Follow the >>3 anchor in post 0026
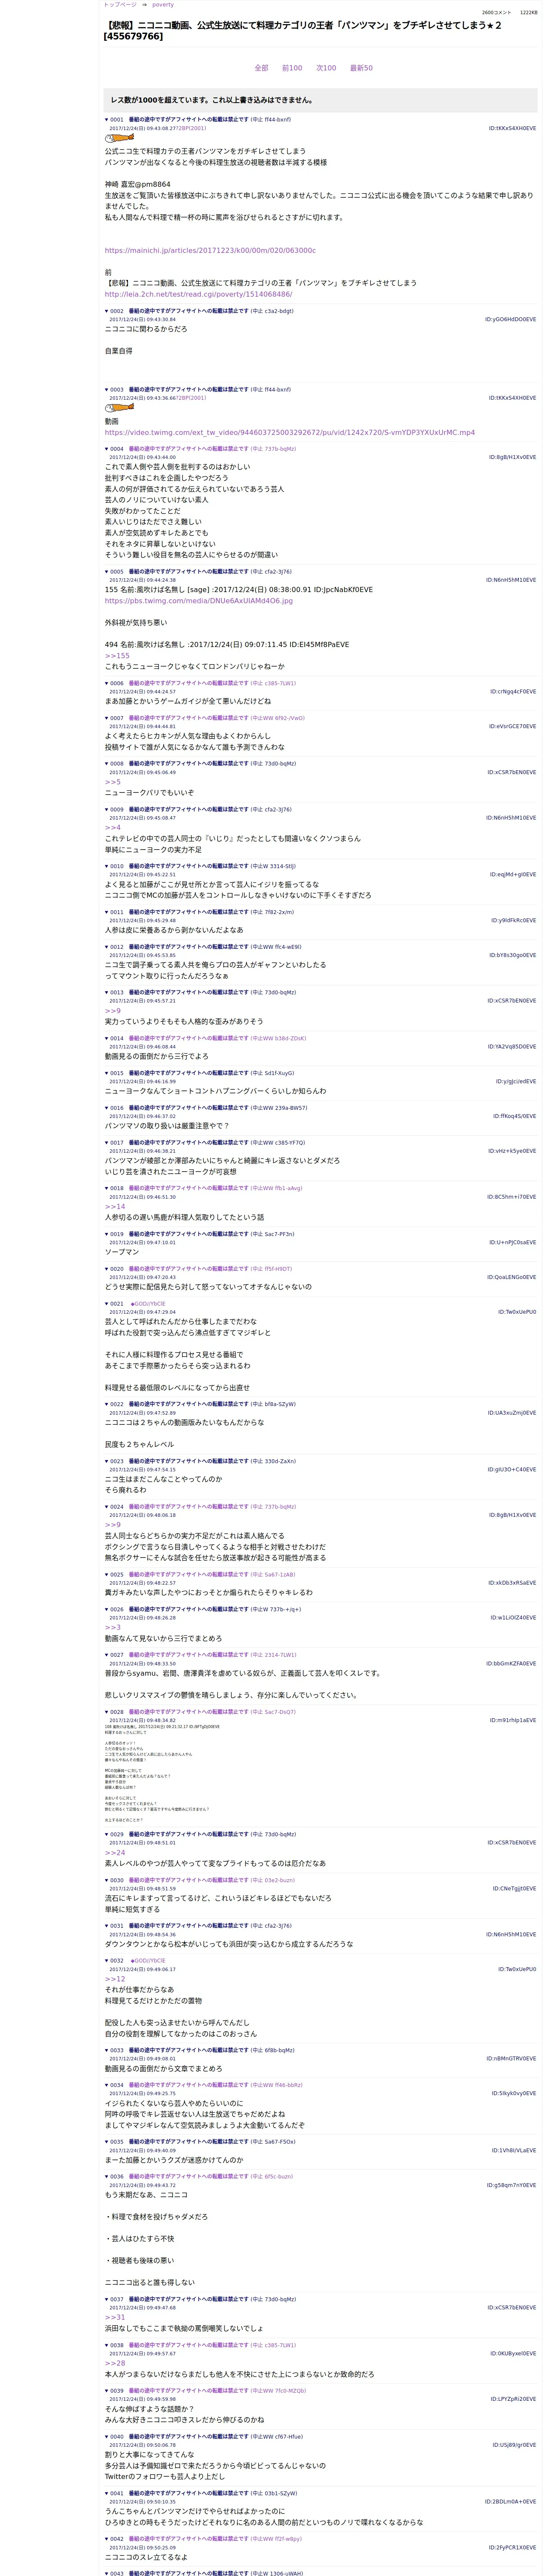The image size is (551, 2576). coord(113,1628)
